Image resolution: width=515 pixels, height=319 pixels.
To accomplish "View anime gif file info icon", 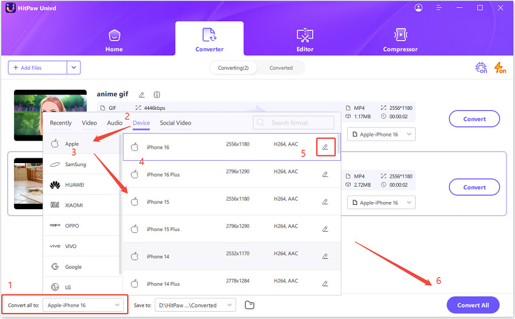I will click(157, 95).
